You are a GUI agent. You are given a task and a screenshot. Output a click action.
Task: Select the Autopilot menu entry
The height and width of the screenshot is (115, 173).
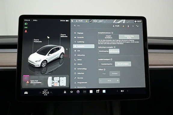coord(84,46)
